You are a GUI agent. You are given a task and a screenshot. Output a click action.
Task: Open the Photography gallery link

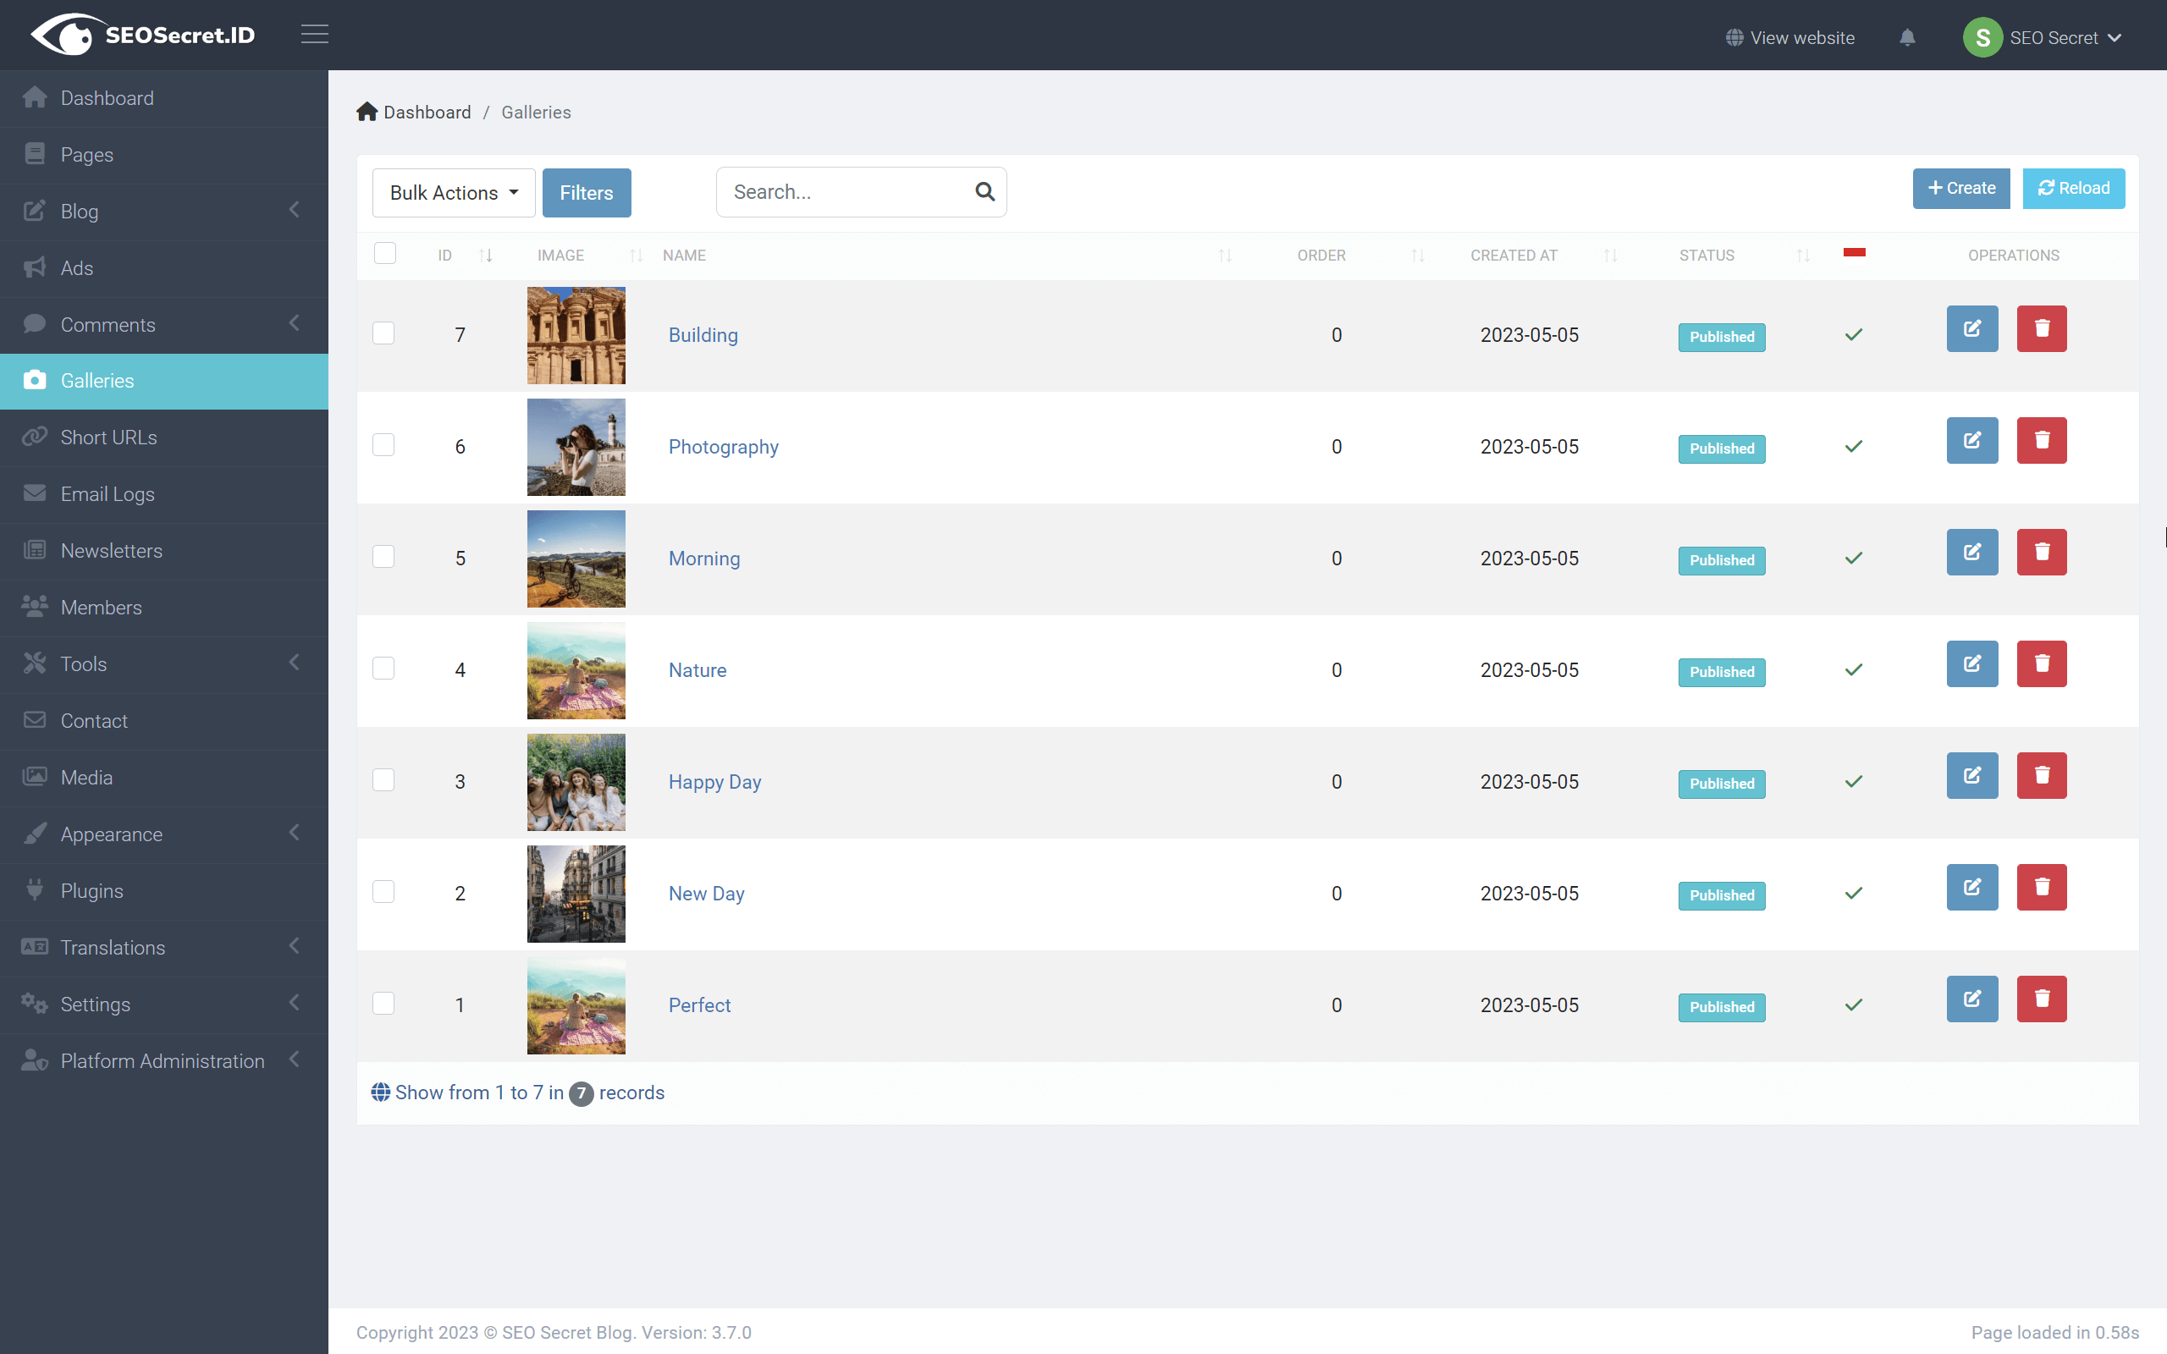723,446
